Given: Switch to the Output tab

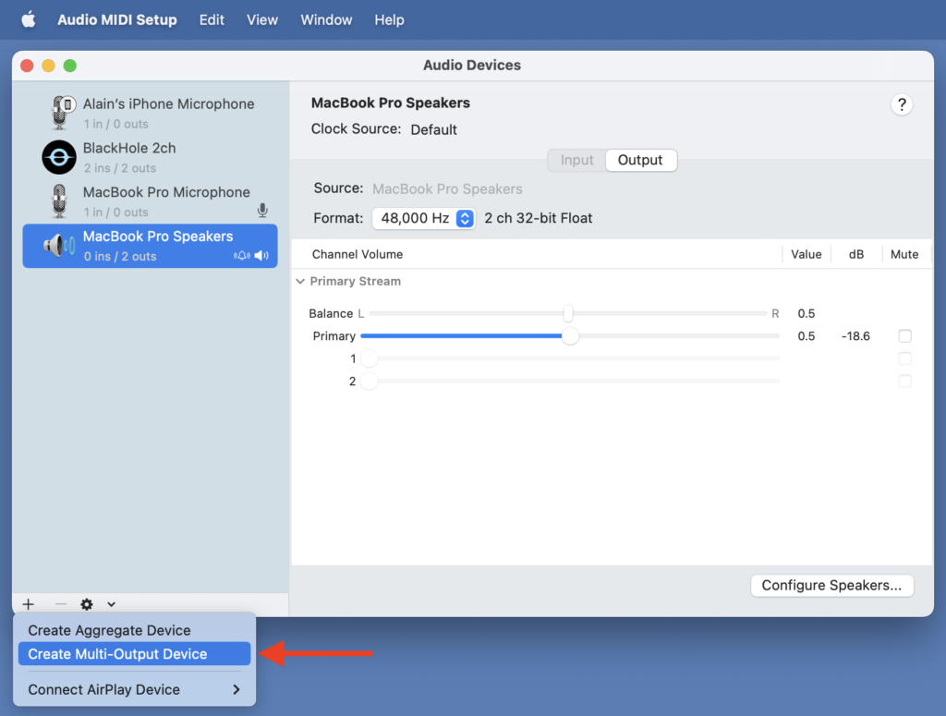Looking at the screenshot, I should (641, 160).
